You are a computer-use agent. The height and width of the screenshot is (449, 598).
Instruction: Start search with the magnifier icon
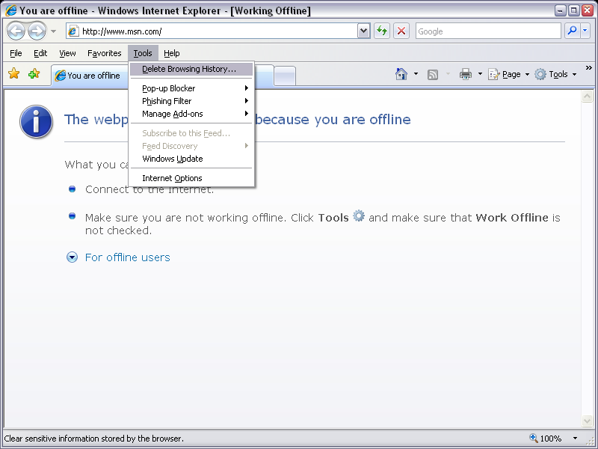click(572, 31)
